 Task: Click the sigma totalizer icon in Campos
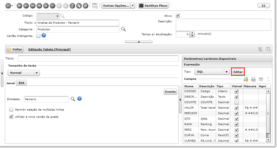268,79
